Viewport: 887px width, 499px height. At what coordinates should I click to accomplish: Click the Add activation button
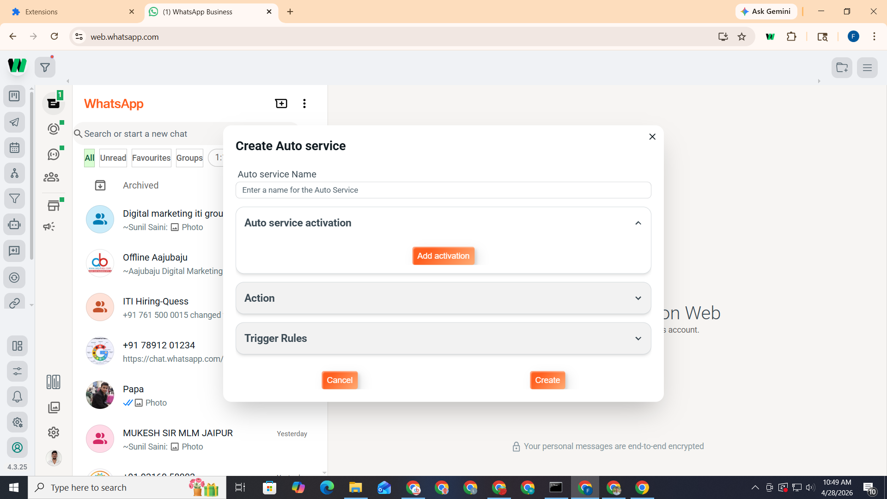(x=443, y=256)
